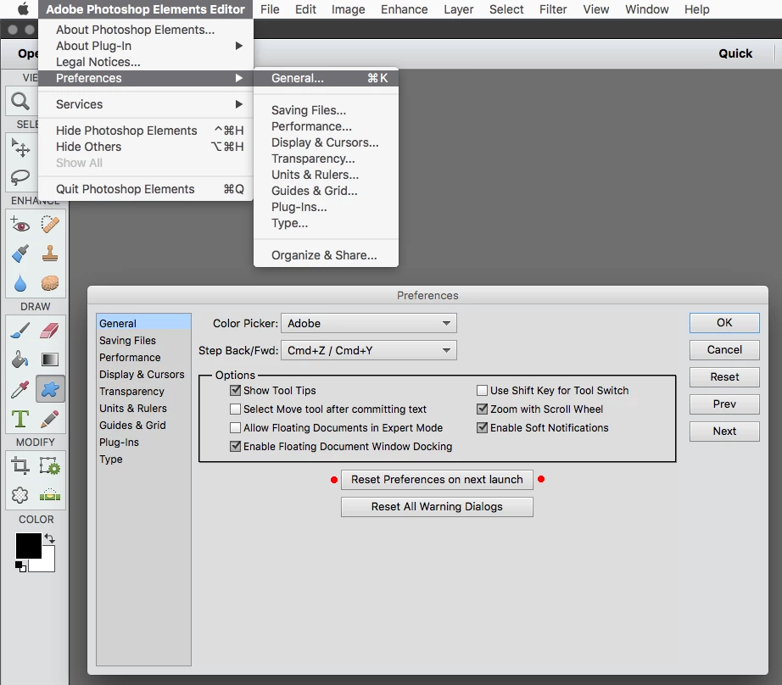
Task: Select the Eraser tool
Action: click(x=50, y=331)
